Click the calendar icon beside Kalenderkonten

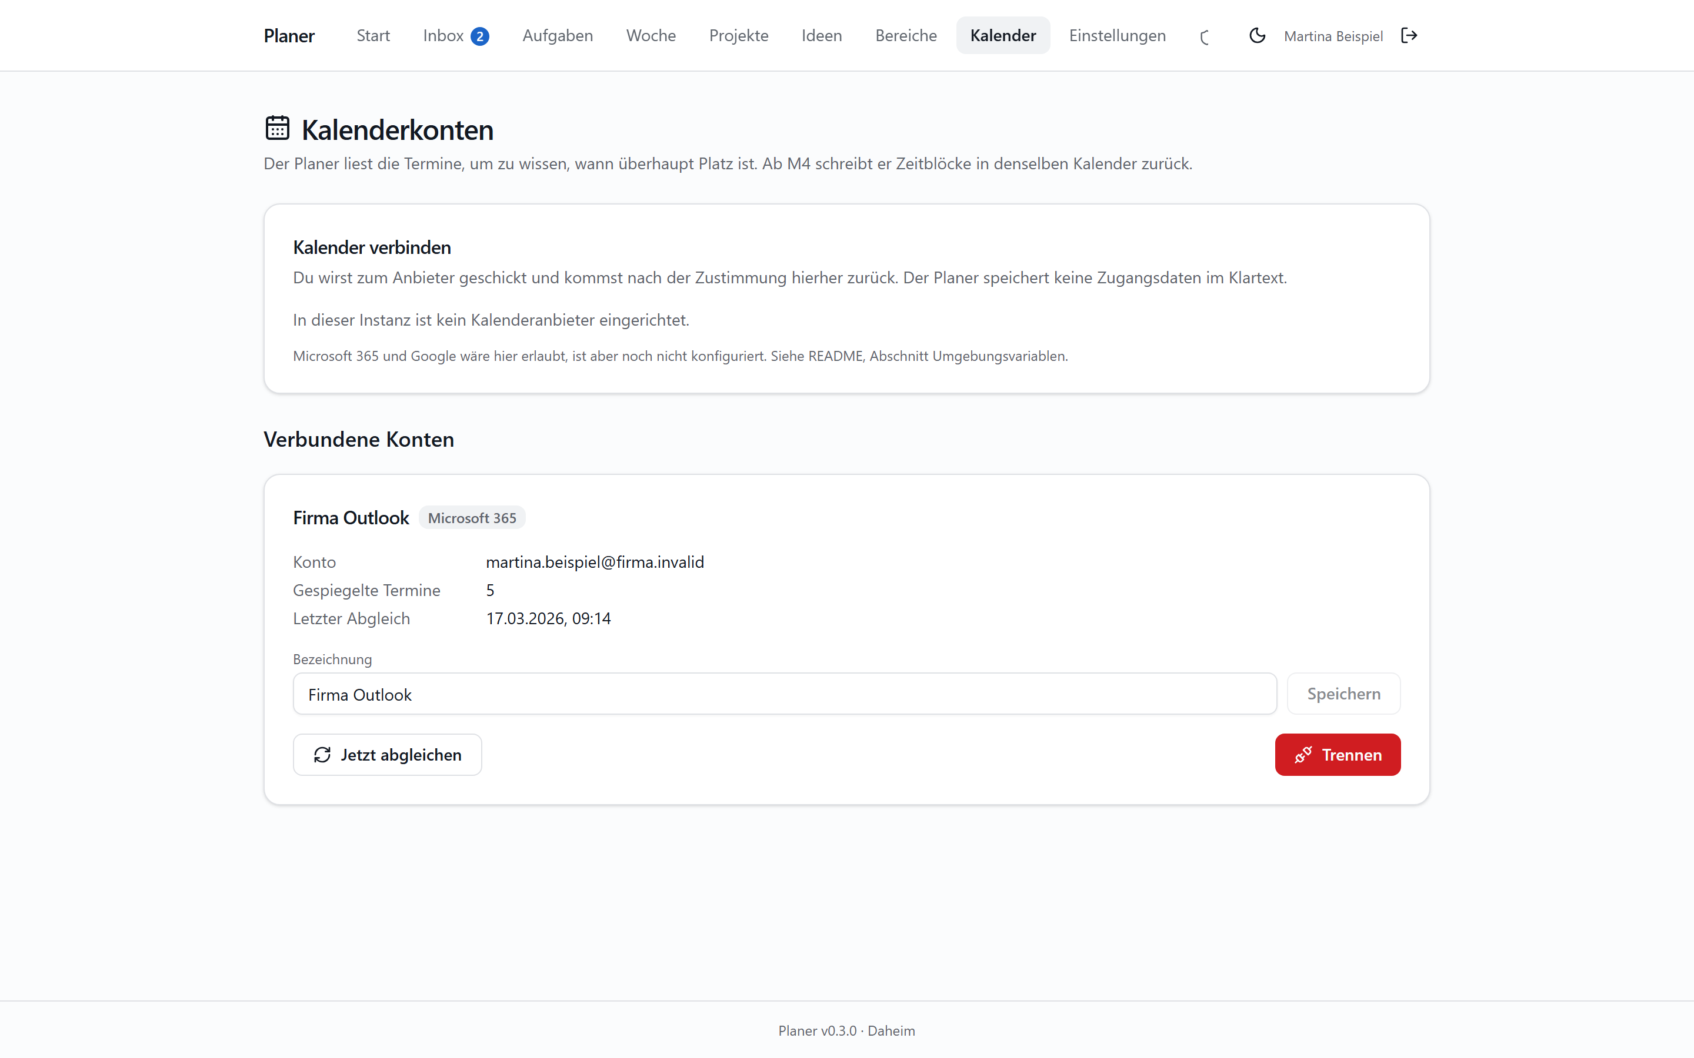pos(278,128)
